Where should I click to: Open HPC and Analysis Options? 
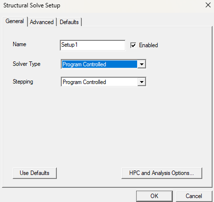162,173
